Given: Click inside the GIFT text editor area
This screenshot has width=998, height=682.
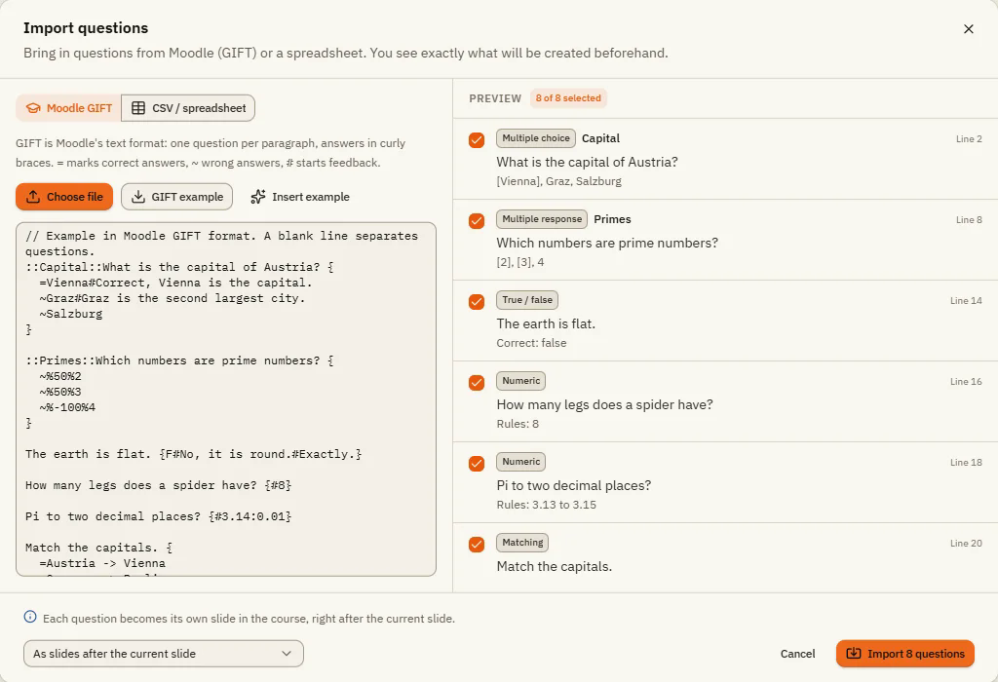Looking at the screenshot, I should tap(226, 398).
